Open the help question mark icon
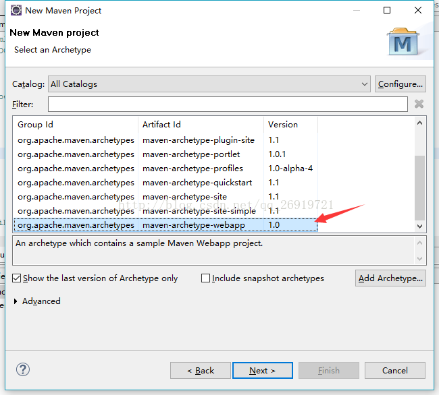This screenshot has height=395, width=439. point(23,369)
